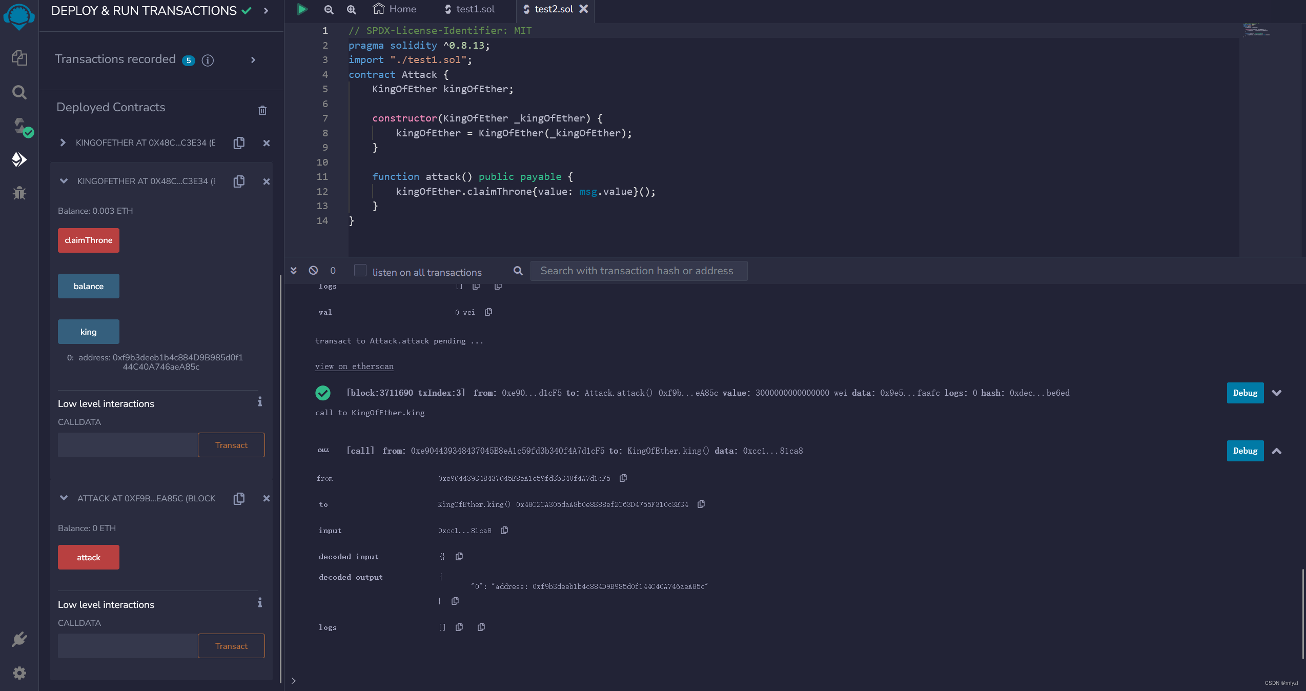
Task: Open the Plugin manager plug icon
Action: click(x=19, y=639)
